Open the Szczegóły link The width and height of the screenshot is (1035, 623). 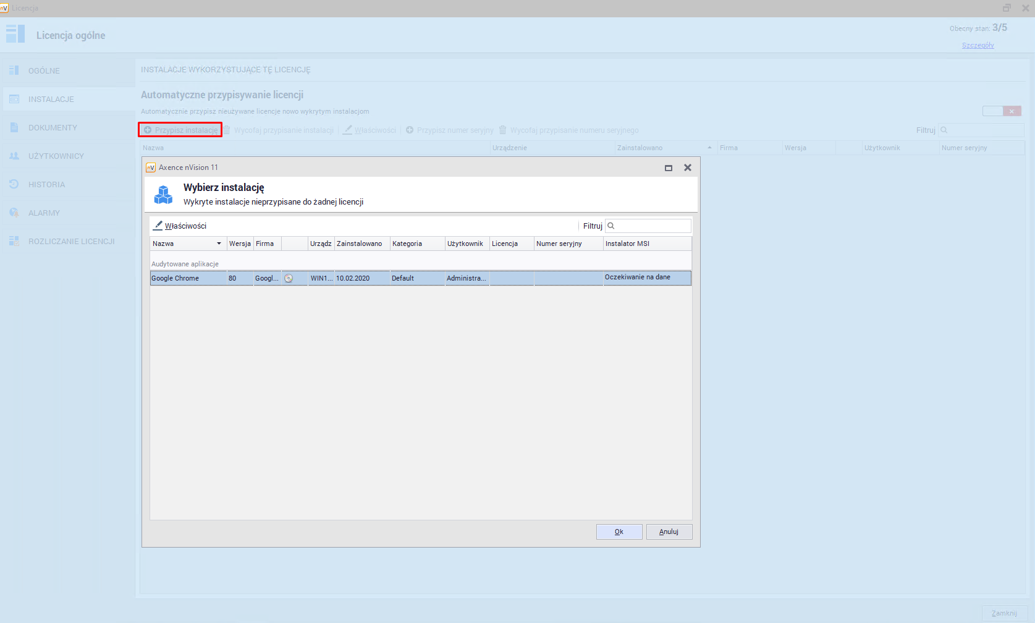(978, 45)
